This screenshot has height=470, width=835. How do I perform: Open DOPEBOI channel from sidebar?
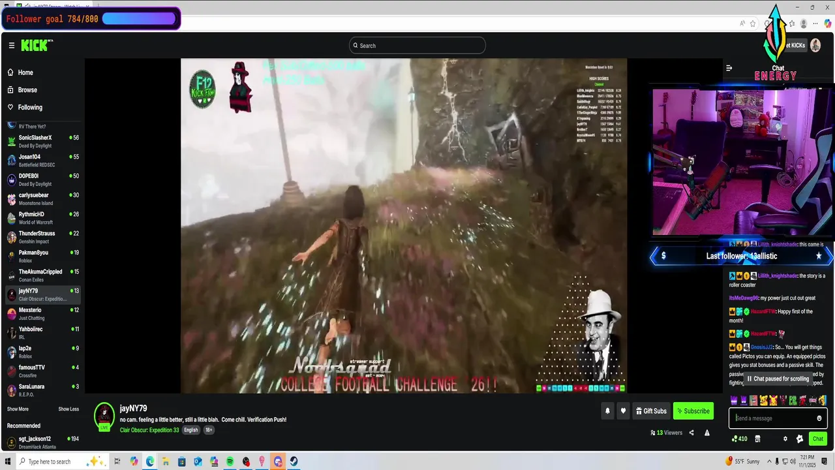[43, 180]
